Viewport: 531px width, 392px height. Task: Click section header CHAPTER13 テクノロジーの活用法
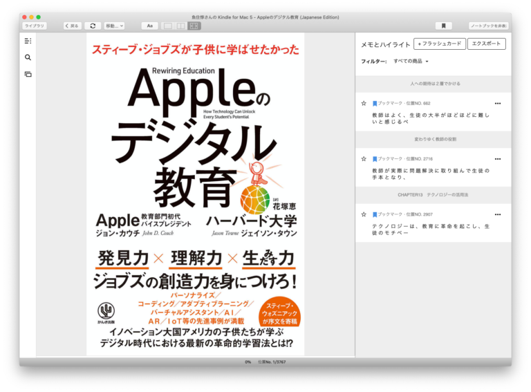coord(433,195)
